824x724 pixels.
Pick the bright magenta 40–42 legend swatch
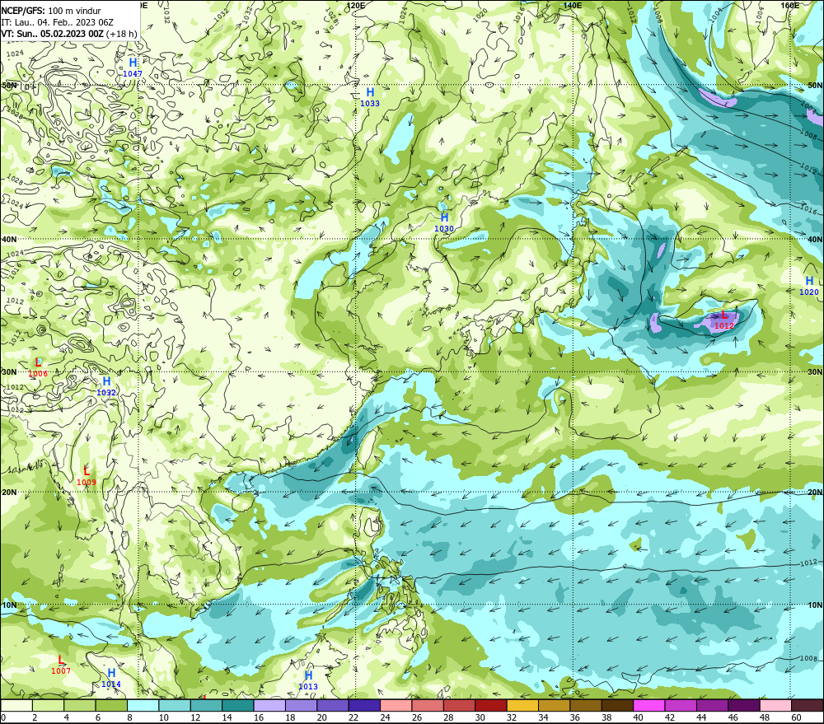(649, 705)
